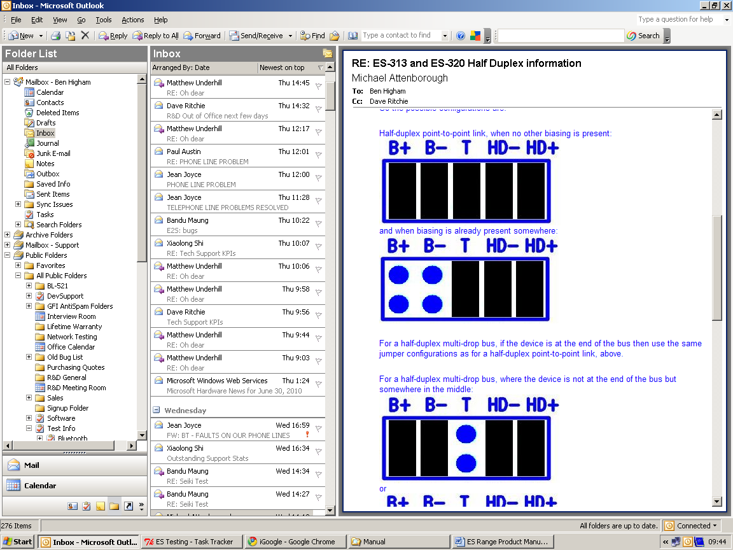Viewport: 733px width, 550px height.
Task: Flag the Bandu Maung E2S: bugs message
Action: (x=319, y=224)
